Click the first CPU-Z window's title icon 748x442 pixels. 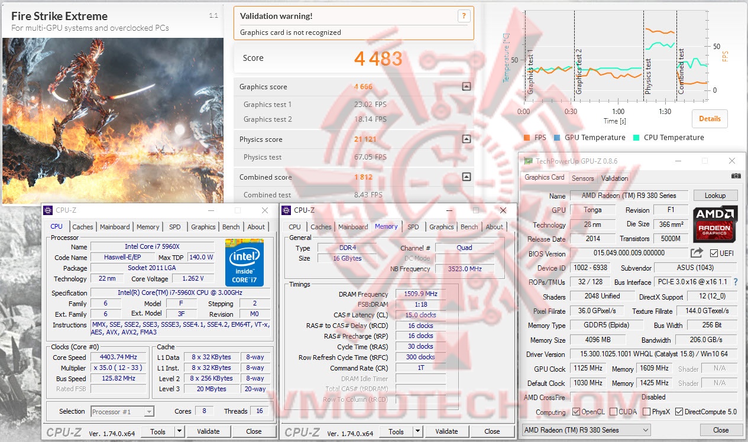48,210
